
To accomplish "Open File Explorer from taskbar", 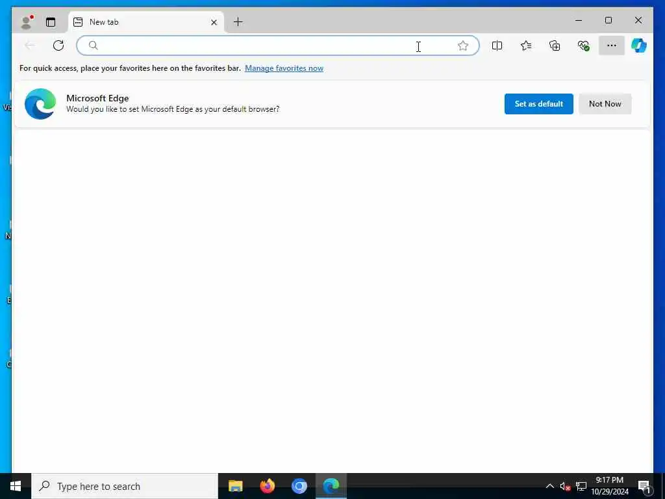I will click(x=235, y=486).
